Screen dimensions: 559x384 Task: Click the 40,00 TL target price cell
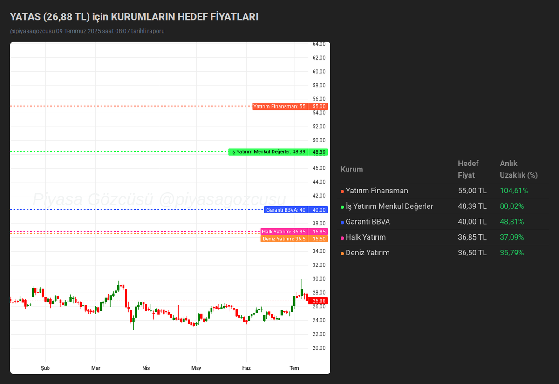click(472, 222)
